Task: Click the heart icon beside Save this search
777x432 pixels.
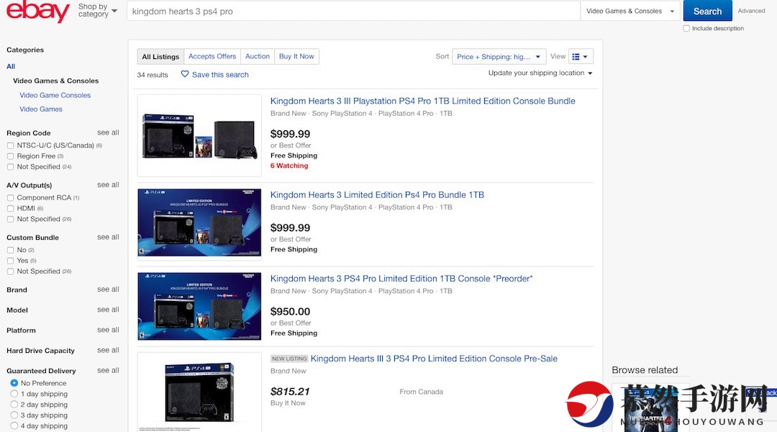Action: [184, 74]
